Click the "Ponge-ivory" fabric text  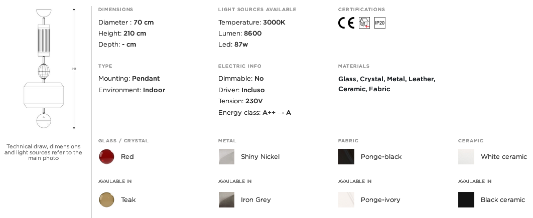pyautogui.click(x=380, y=199)
